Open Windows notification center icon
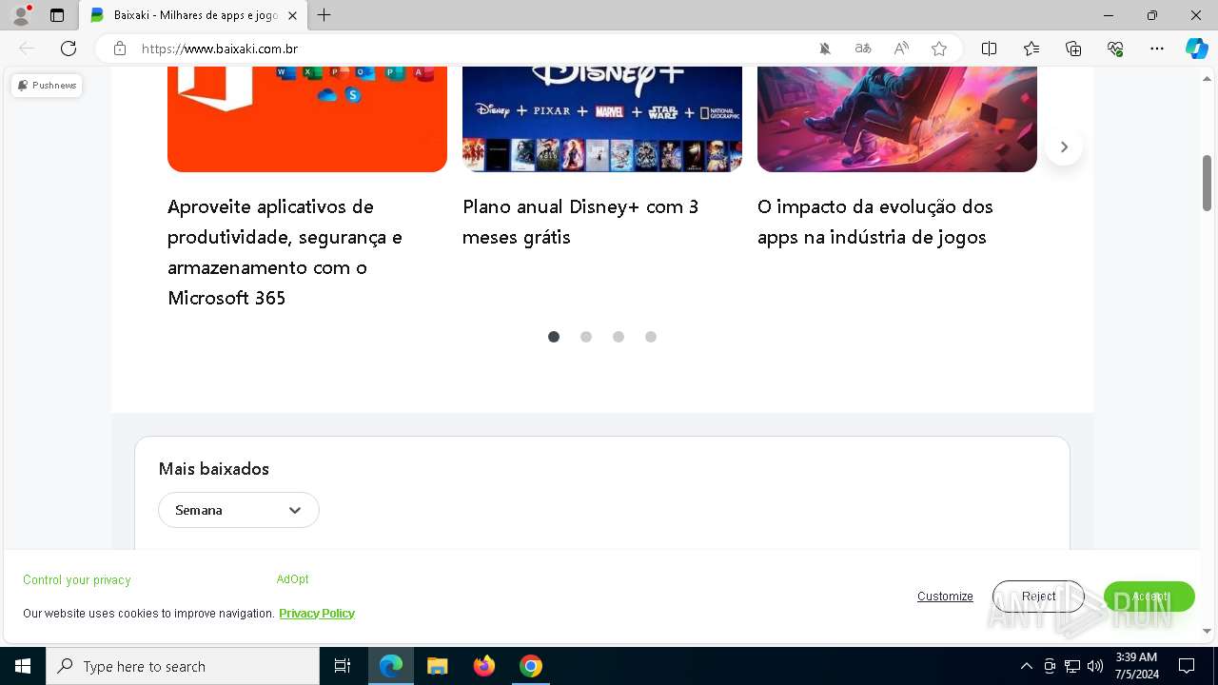 click(1187, 666)
